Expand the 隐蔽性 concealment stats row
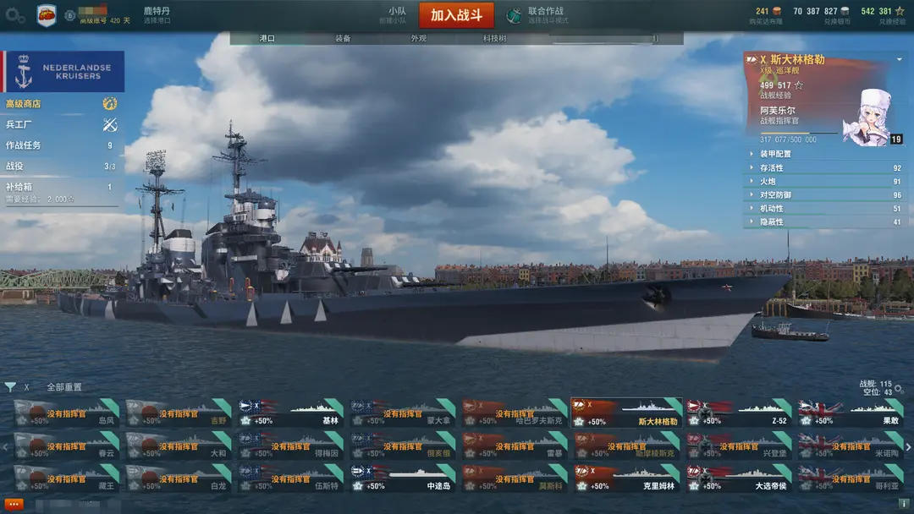The image size is (914, 514). click(825, 221)
